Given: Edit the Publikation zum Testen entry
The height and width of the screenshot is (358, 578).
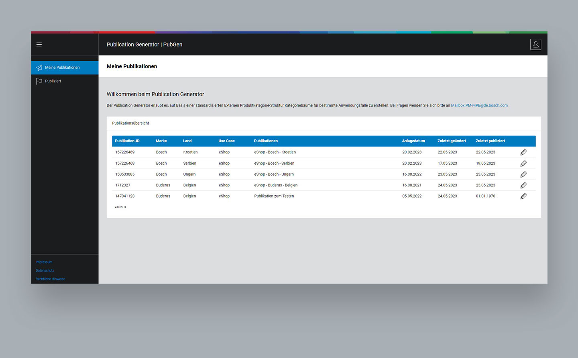Looking at the screenshot, I should pos(523,196).
